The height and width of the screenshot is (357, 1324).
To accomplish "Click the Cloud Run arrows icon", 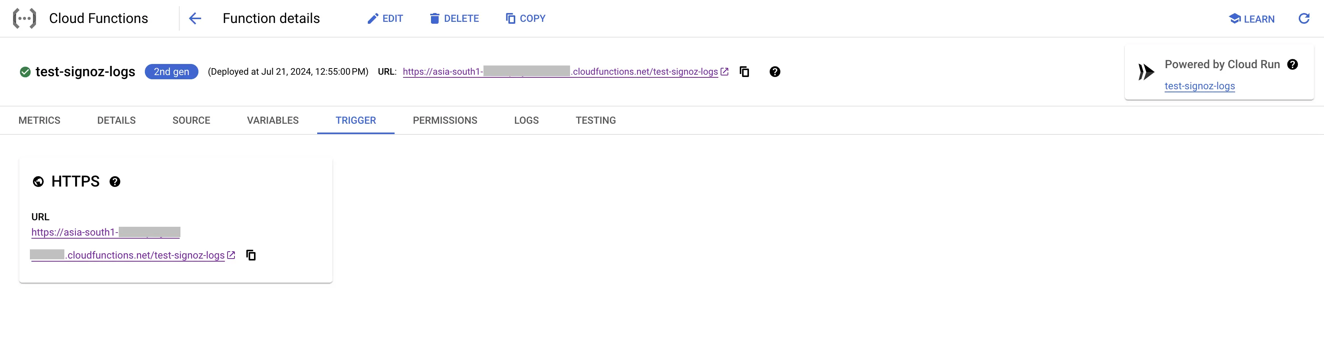I will tap(1146, 72).
